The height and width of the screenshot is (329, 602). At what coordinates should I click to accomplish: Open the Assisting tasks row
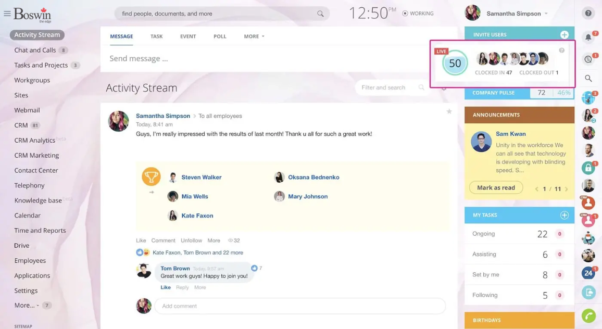click(519, 254)
